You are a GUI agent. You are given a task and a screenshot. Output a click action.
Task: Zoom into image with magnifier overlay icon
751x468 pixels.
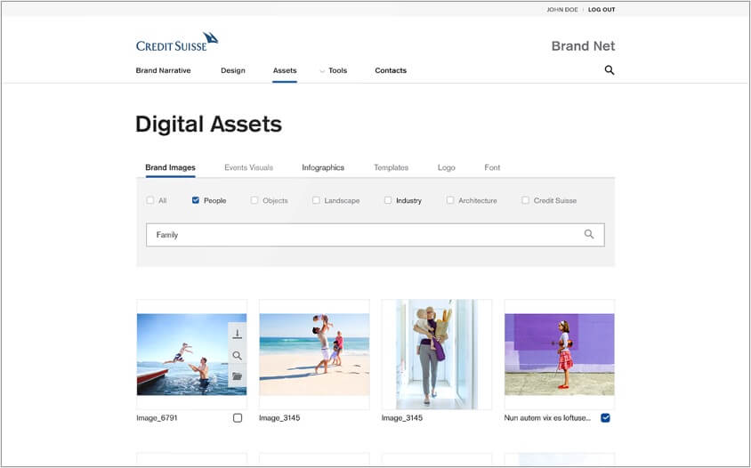point(237,355)
